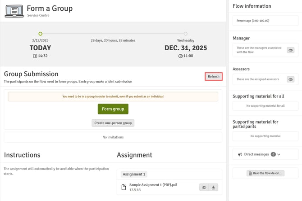Show the managers using the eye icon
The height and width of the screenshot is (201, 302).
tap(291, 50)
